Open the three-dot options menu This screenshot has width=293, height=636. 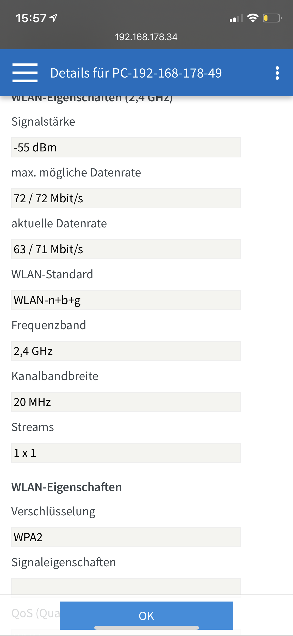277,73
